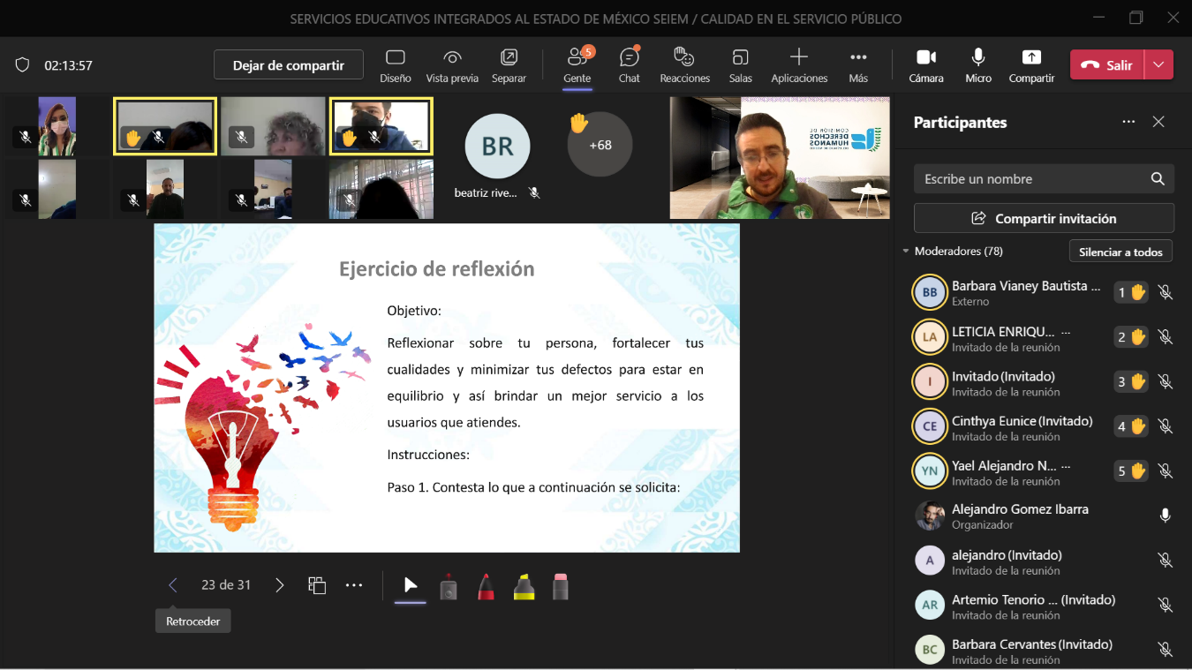The width and height of the screenshot is (1192, 670).
Task: Open the Salas breakout rooms
Action: (x=740, y=65)
